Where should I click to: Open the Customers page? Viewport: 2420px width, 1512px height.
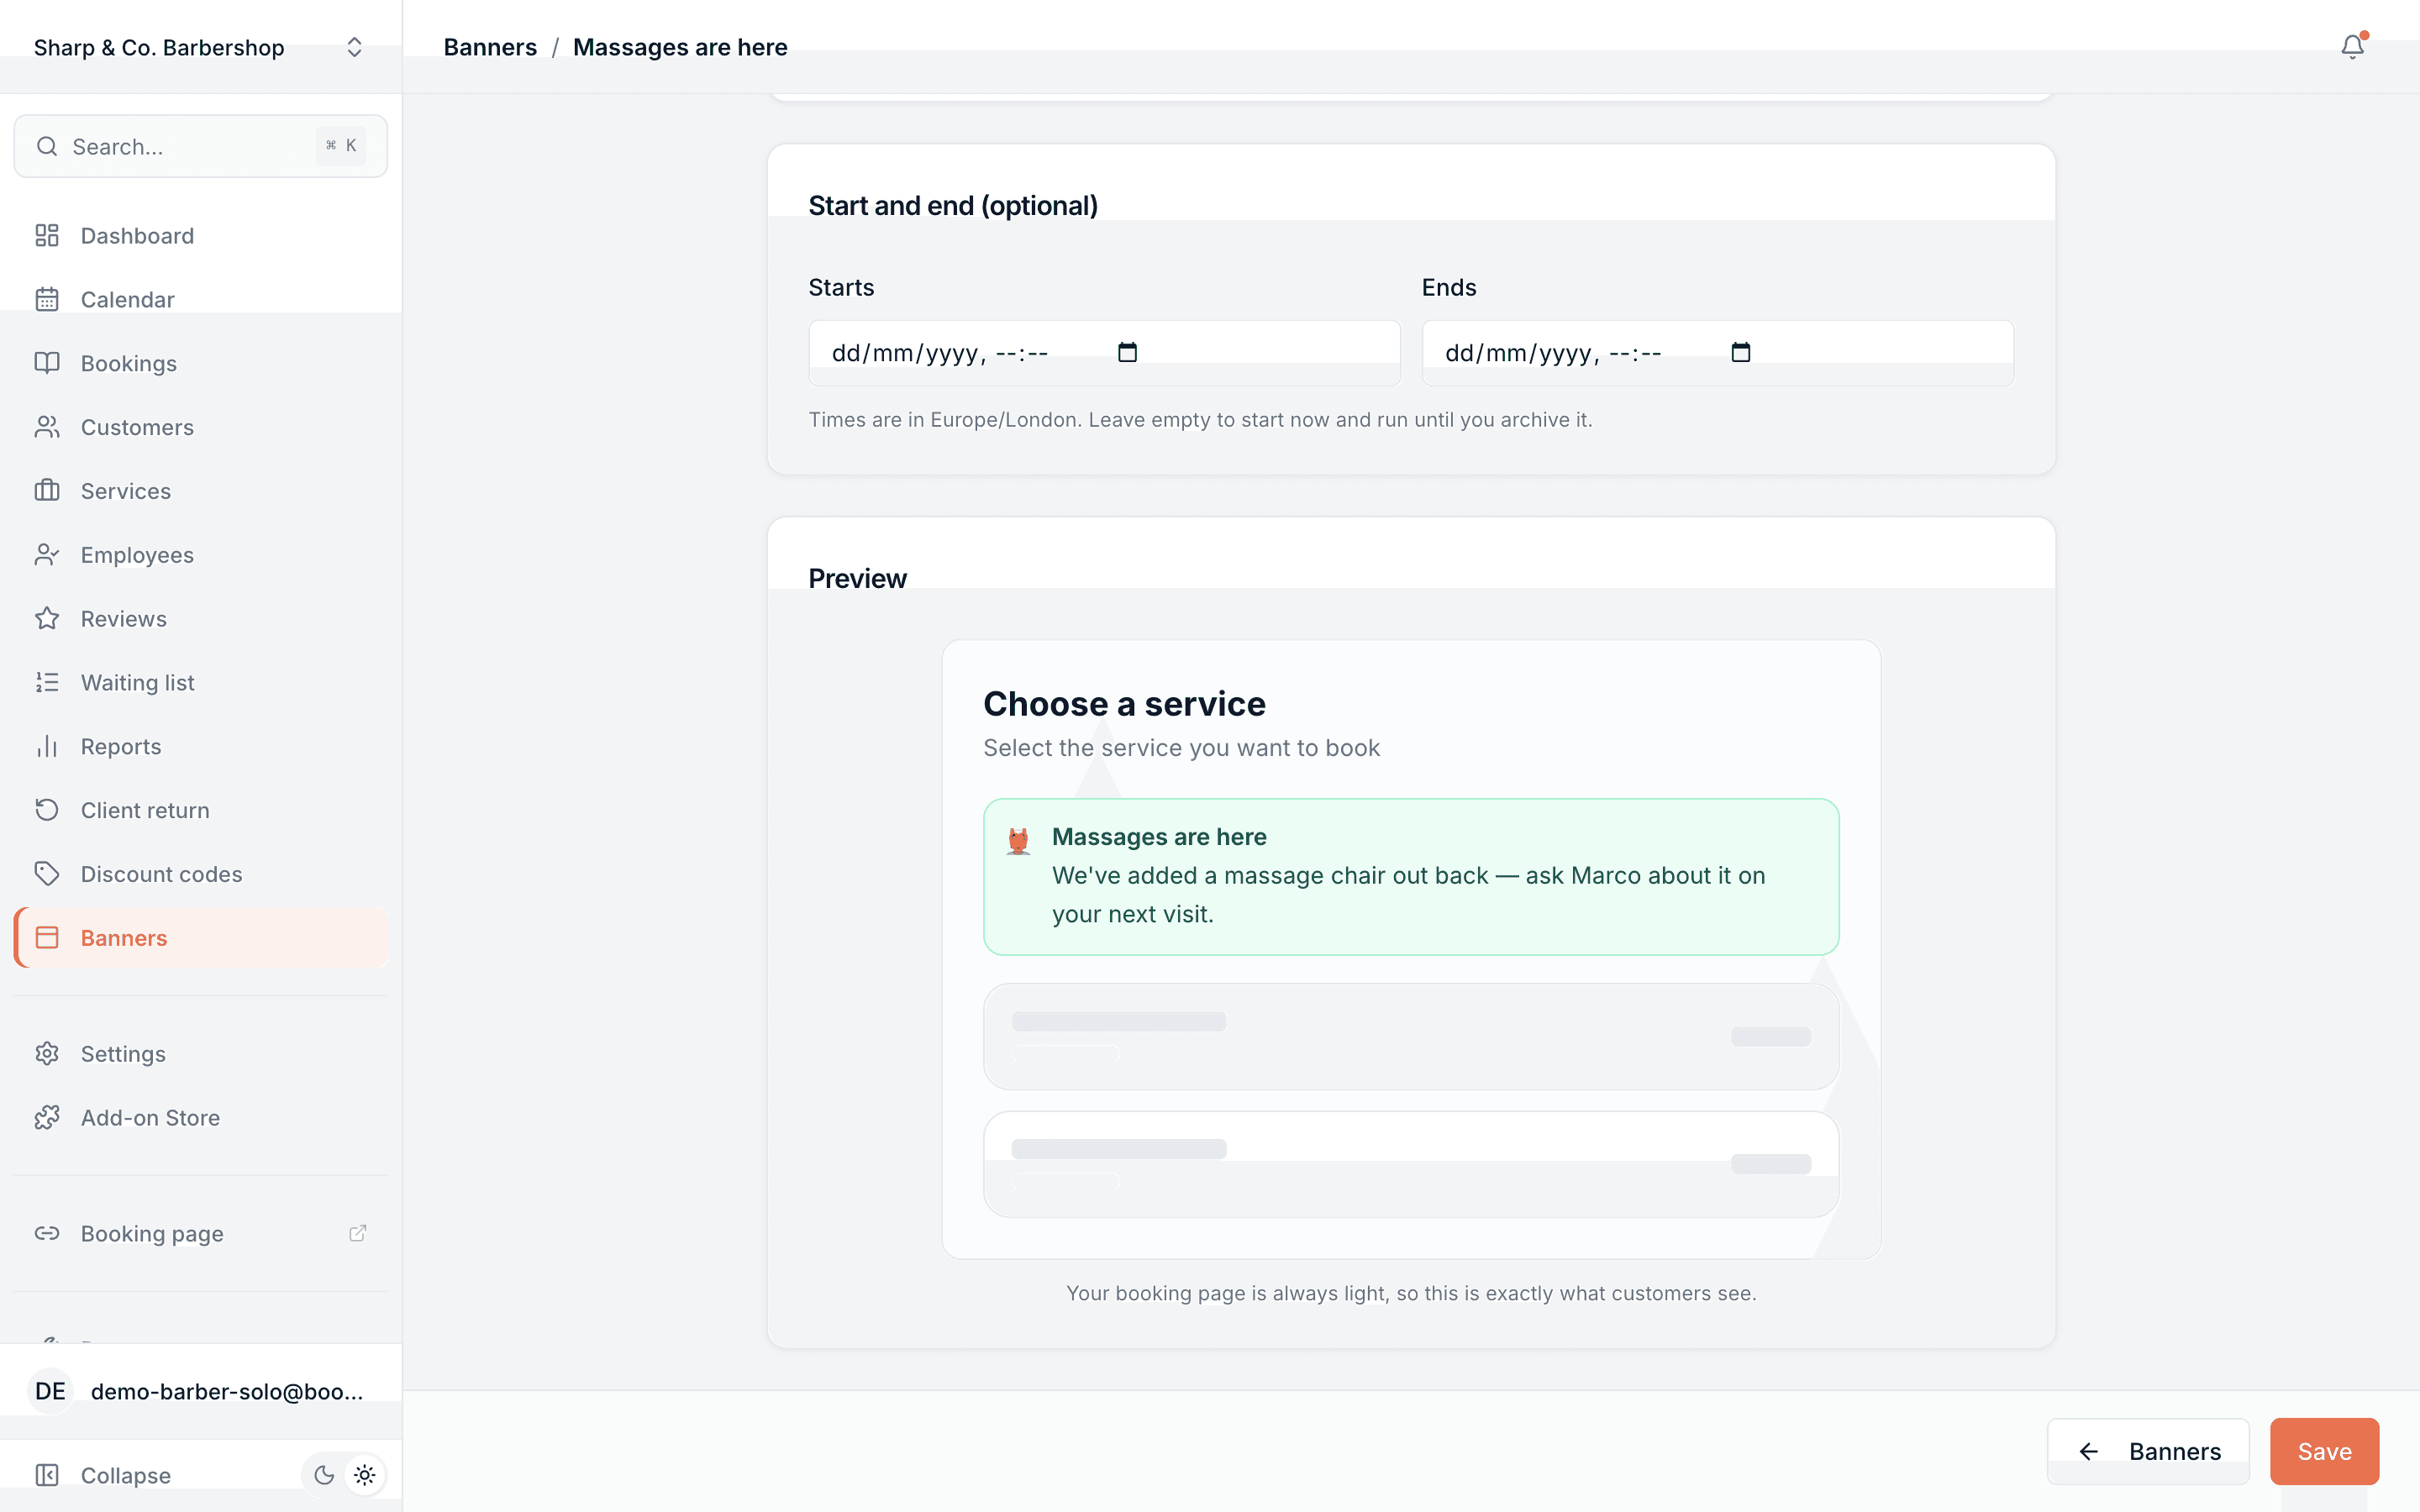pyautogui.click(x=200, y=427)
